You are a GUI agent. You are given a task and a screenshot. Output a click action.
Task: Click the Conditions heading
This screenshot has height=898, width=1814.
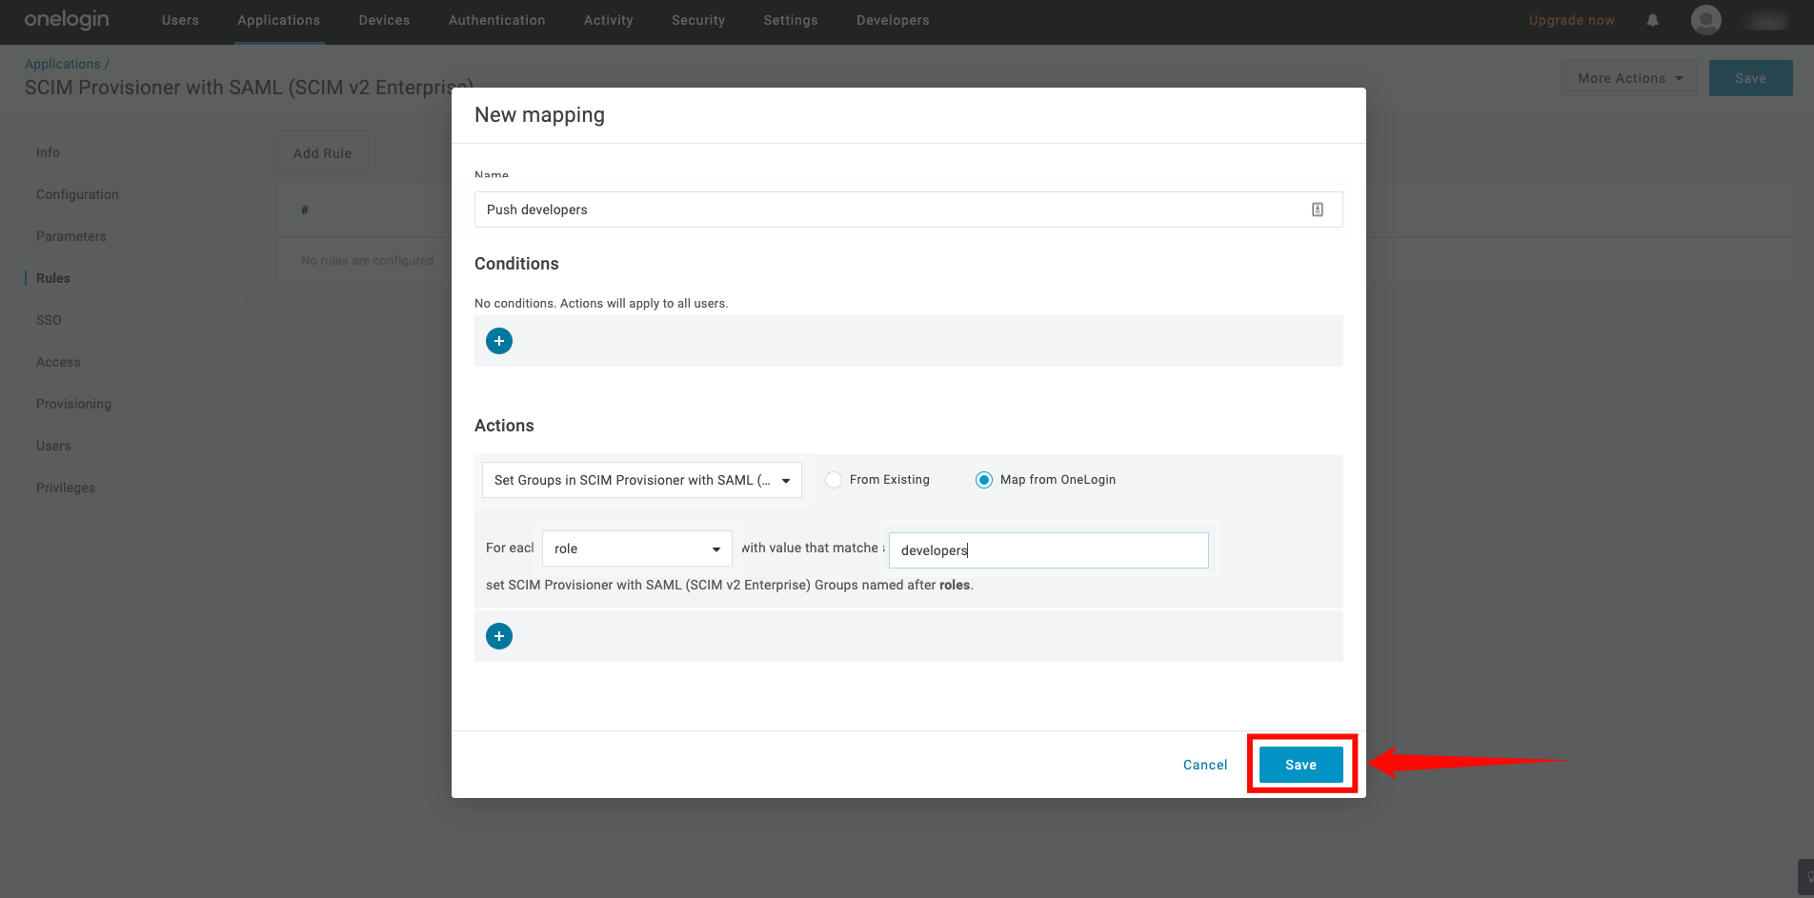[x=516, y=264]
